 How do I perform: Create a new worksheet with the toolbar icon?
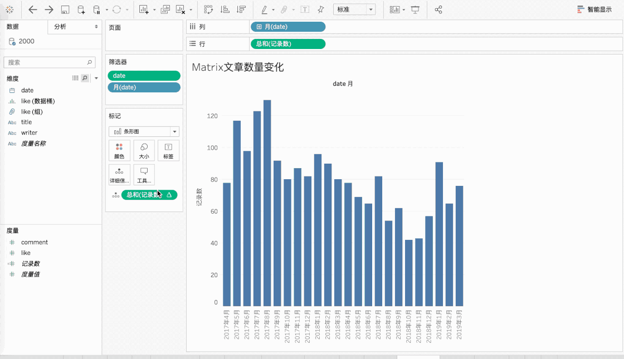coord(144,9)
